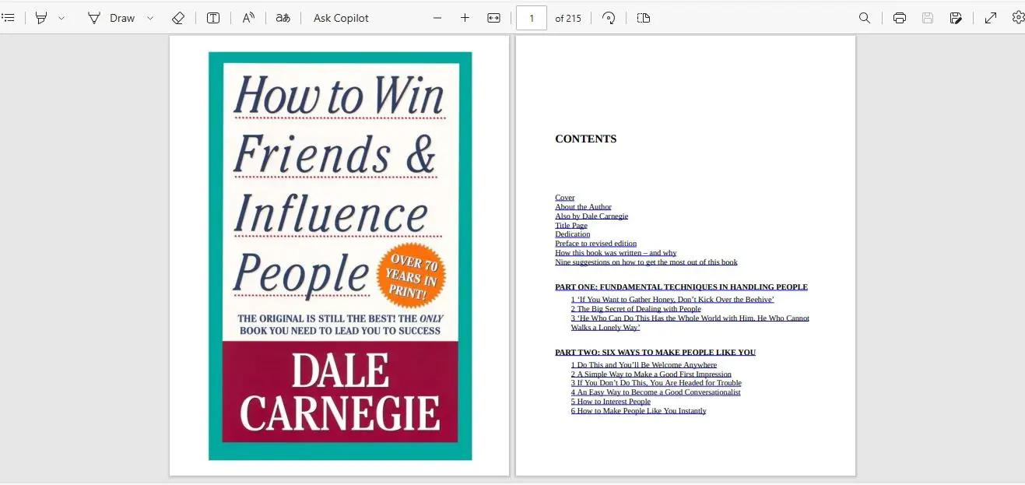Open An Easy Way to Become a Good Conversationalist
The width and height of the screenshot is (1025, 485).
click(656, 392)
